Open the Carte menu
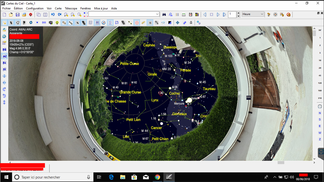 point(58,8)
